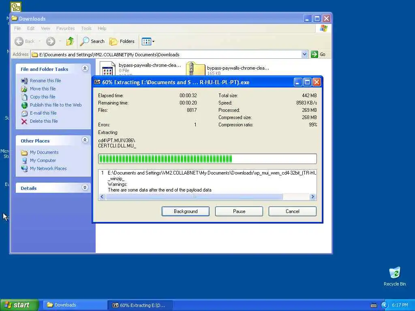This screenshot has height=311, width=415.
Task: Click the Rename this file icon
Action: pos(24,81)
